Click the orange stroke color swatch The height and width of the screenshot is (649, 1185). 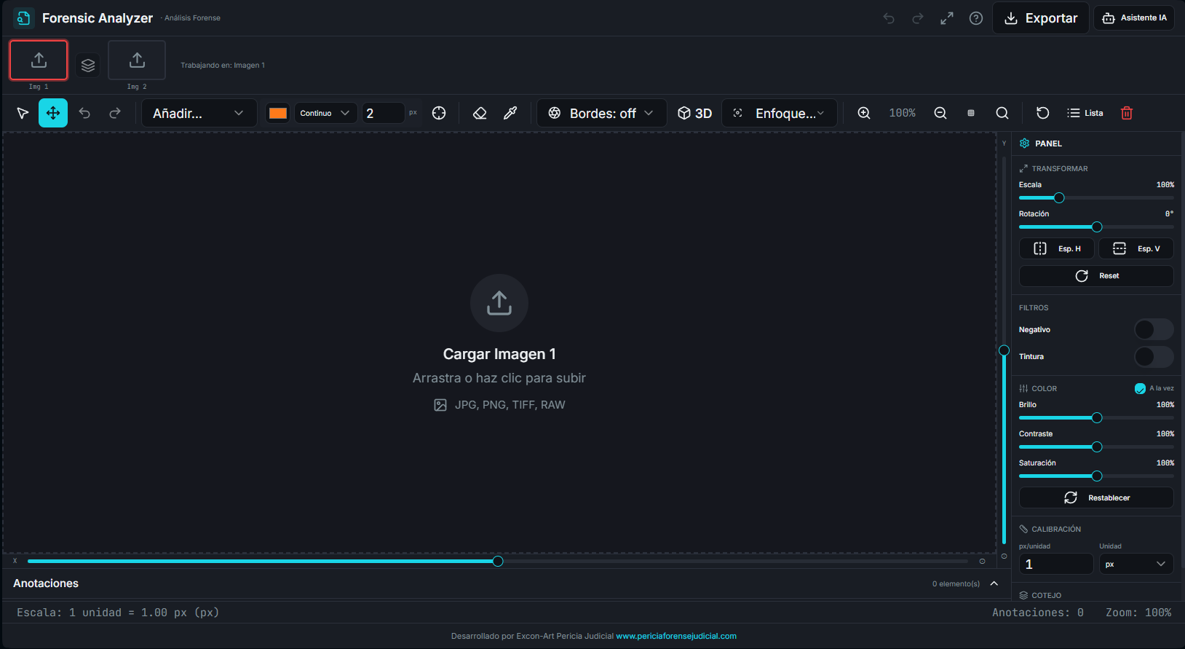click(278, 113)
